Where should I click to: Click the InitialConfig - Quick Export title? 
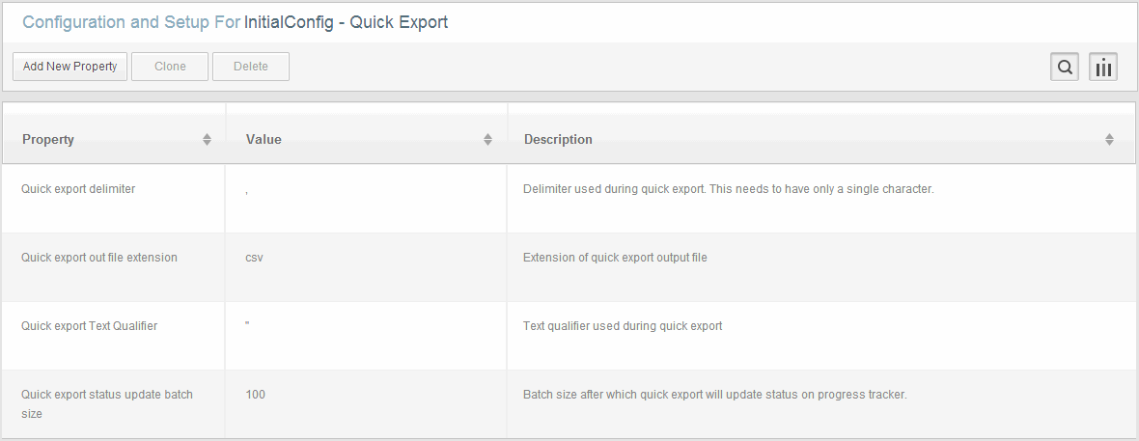tap(346, 22)
